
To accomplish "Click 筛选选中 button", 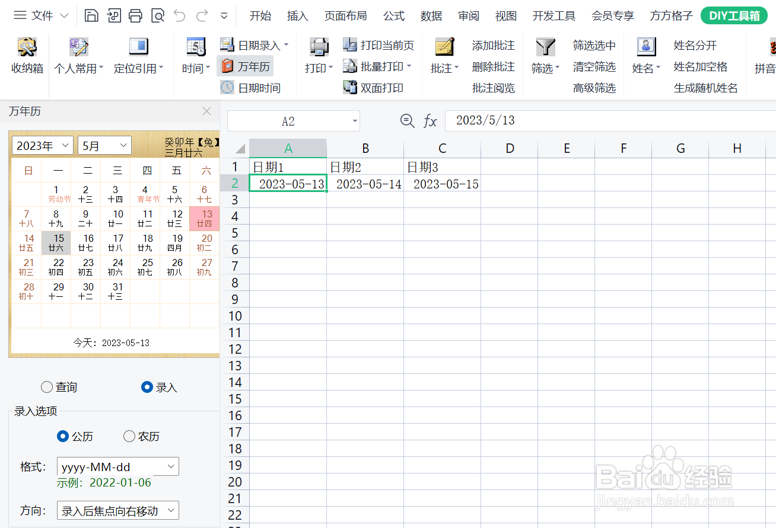I will click(x=594, y=45).
